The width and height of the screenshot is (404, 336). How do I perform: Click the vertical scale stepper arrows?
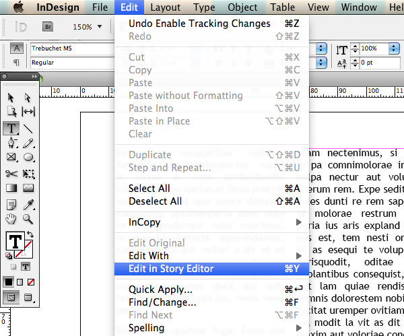[x=355, y=48]
